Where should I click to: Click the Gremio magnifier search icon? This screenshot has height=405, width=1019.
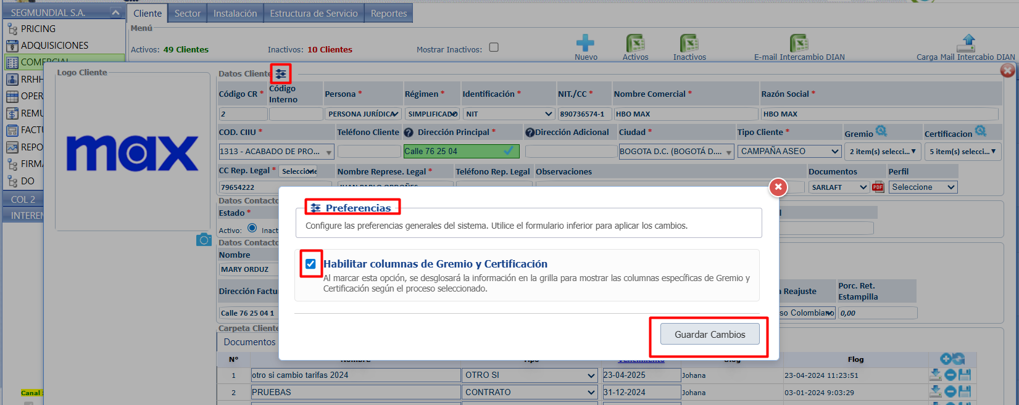tap(881, 131)
